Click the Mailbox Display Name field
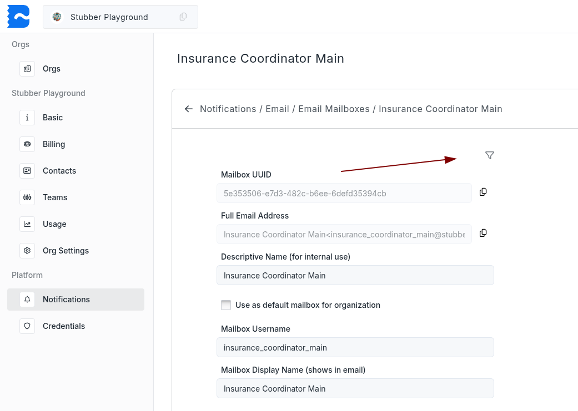The image size is (578, 411). click(355, 389)
